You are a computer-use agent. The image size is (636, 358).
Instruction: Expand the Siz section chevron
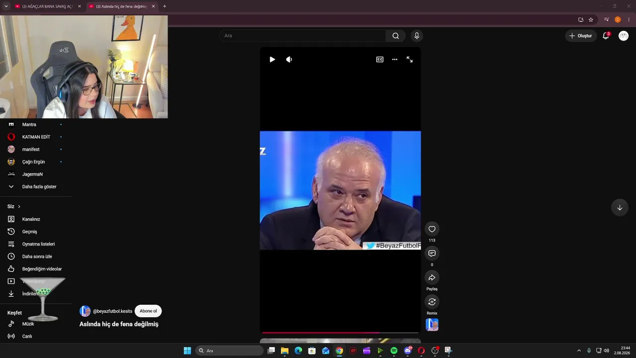[x=19, y=206]
